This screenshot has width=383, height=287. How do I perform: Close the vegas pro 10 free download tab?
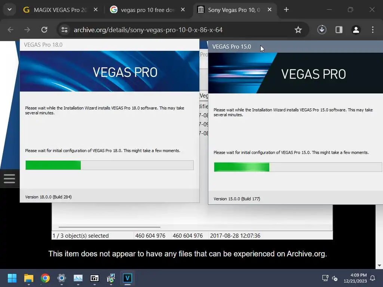183,10
